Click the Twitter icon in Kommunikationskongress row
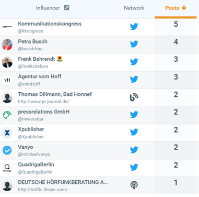This screenshot has height=197, width=199. click(x=134, y=27)
